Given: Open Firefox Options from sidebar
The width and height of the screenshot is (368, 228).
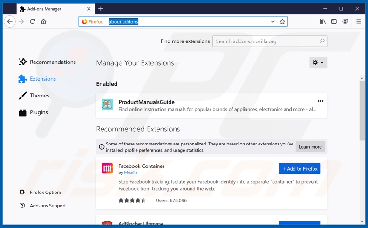Looking at the screenshot, I should point(41,192).
